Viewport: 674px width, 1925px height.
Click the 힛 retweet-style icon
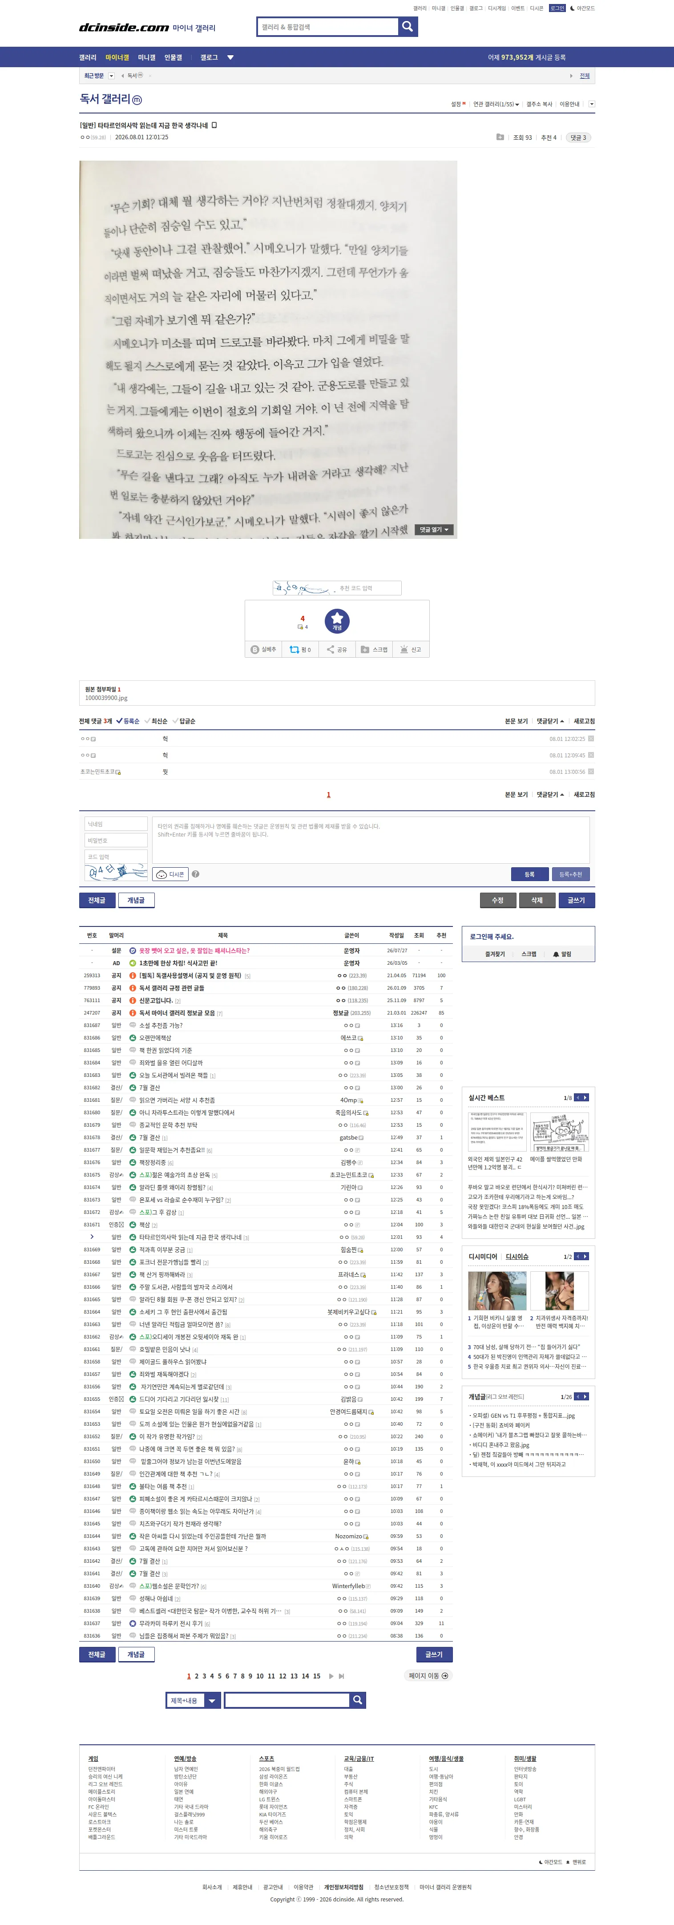coord(295,649)
